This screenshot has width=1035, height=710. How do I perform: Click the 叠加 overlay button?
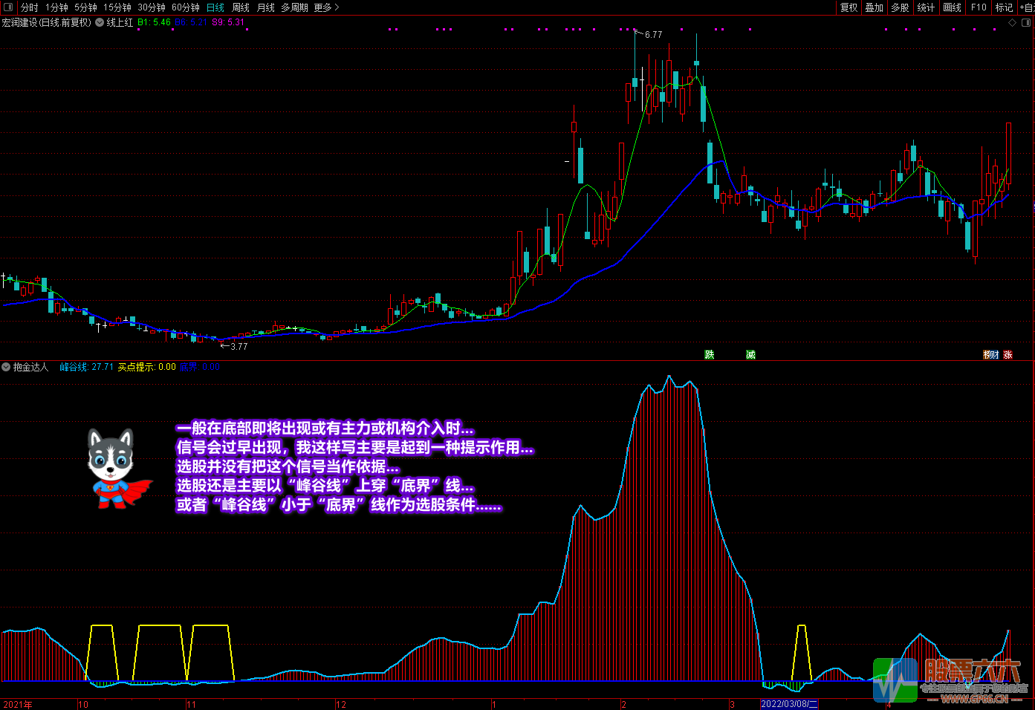[x=874, y=7]
